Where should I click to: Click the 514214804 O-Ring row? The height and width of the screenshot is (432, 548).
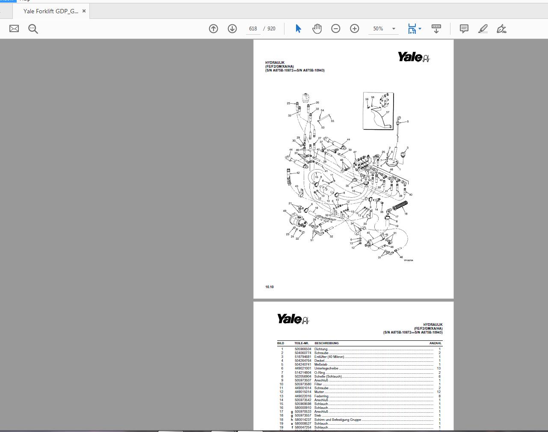pos(359,372)
